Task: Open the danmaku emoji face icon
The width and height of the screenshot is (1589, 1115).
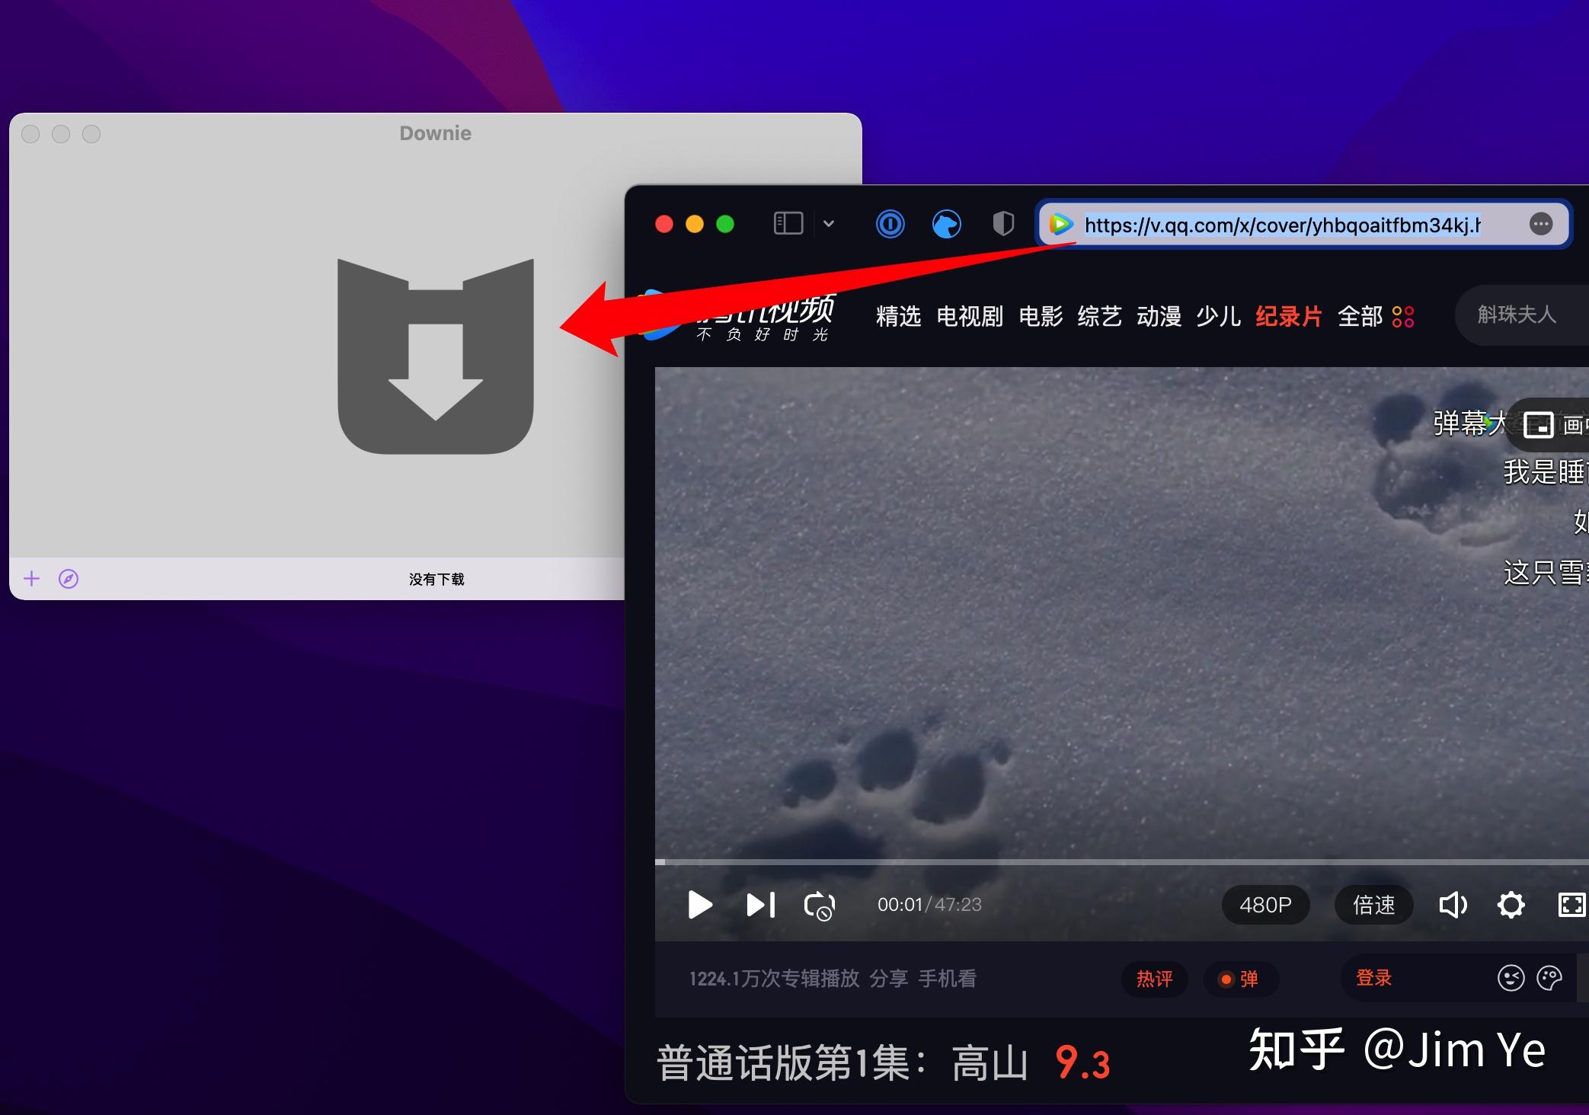Action: coord(1511,978)
